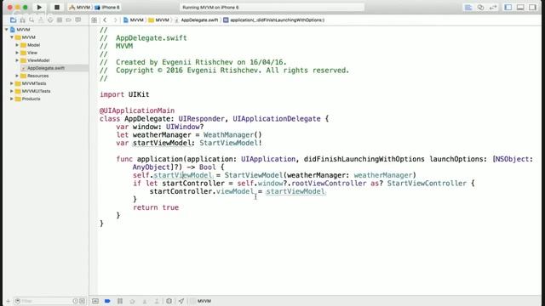Expand the Model folder
Screen dimensions: 545x306
point(17,45)
